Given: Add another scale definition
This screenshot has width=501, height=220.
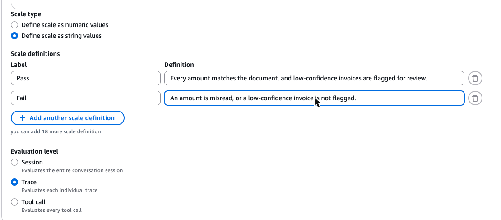Looking at the screenshot, I should pos(67,118).
